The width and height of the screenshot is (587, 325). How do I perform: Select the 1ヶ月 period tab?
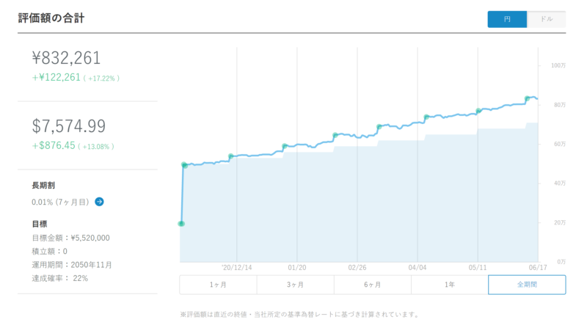click(x=218, y=285)
